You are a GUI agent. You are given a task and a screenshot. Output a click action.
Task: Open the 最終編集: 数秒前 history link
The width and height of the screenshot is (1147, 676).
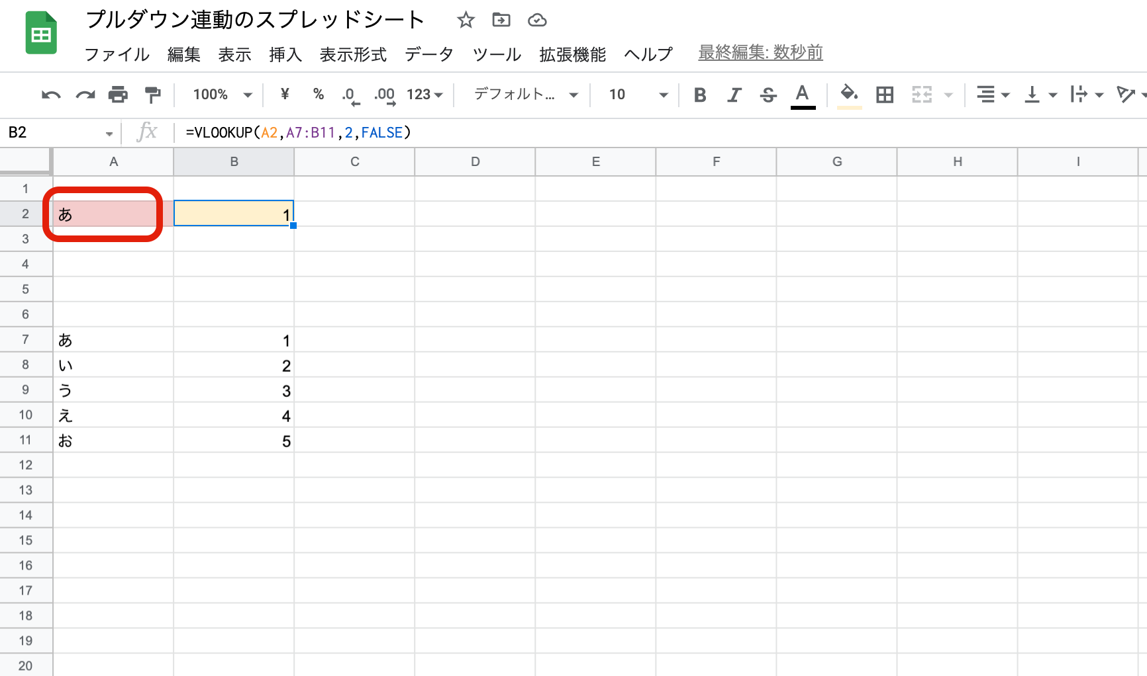tap(760, 52)
